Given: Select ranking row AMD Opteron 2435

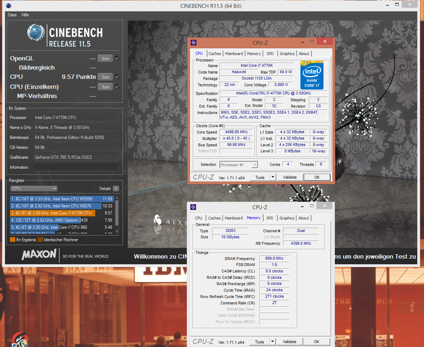Looking at the screenshot, I should [x=62, y=220].
